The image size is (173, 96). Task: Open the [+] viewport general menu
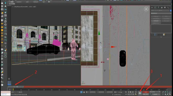click(13, 7)
